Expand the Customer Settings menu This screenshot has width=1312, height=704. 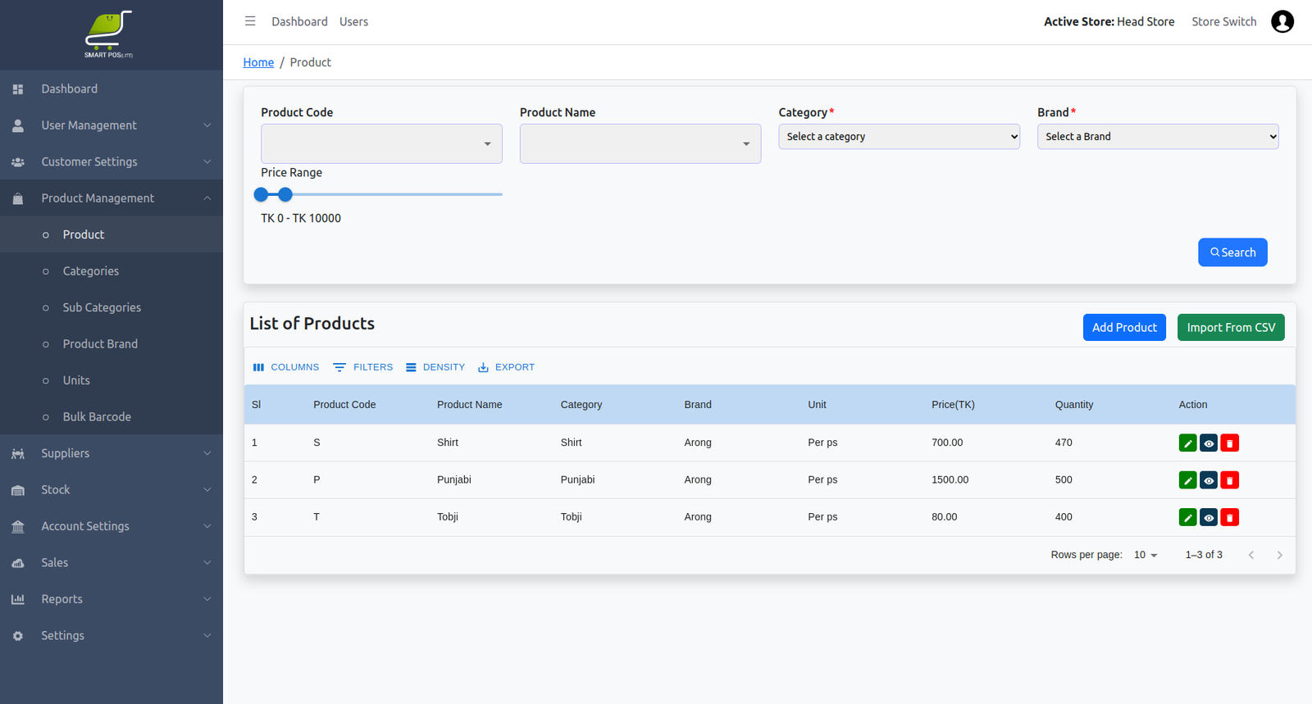(x=112, y=161)
